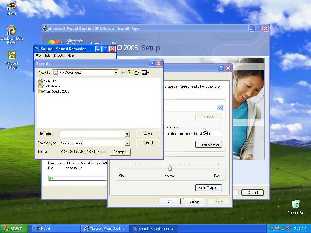The width and height of the screenshot is (311, 233).
Task: Open the Start menu
Action: (15, 228)
